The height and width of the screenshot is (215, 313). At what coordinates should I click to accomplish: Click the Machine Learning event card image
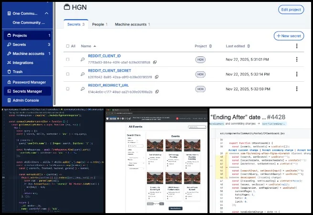click(x=192, y=145)
